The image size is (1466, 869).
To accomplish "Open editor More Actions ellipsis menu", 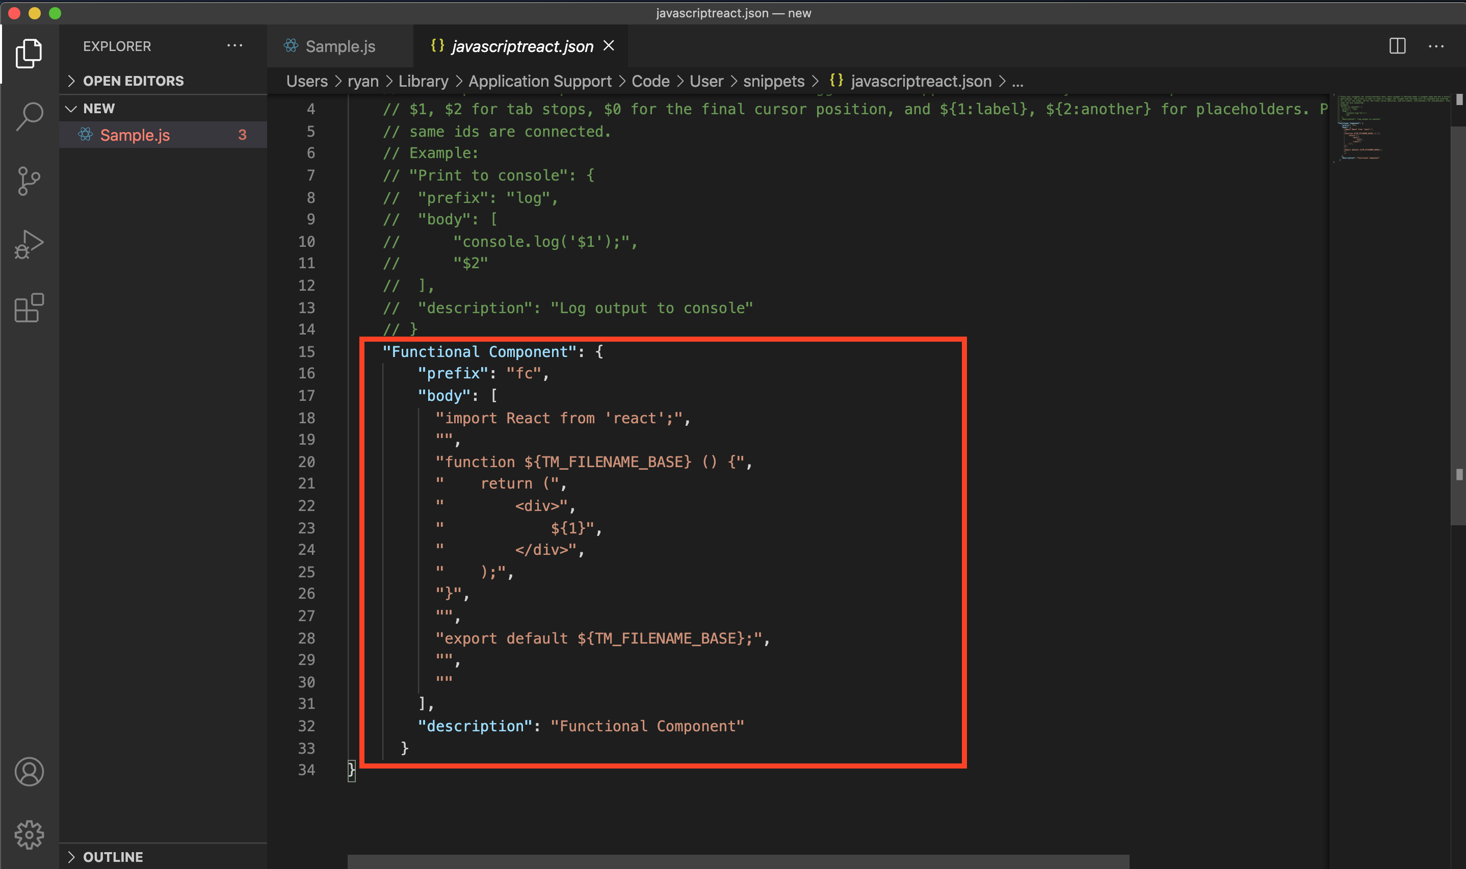I will pyautogui.click(x=1436, y=46).
